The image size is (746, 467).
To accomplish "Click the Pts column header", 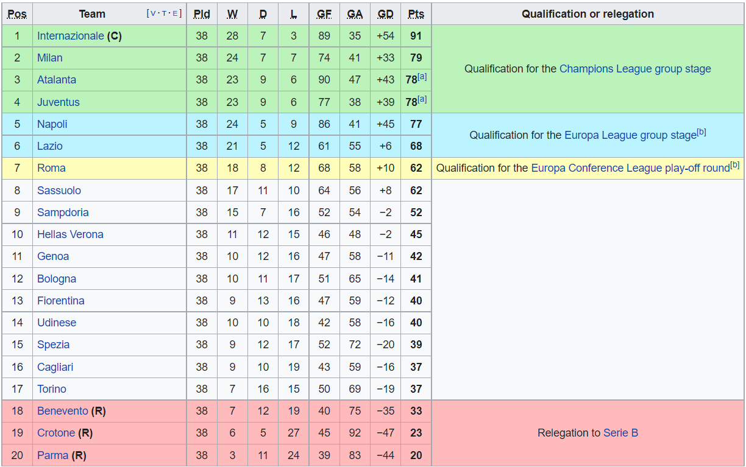I will [416, 14].
